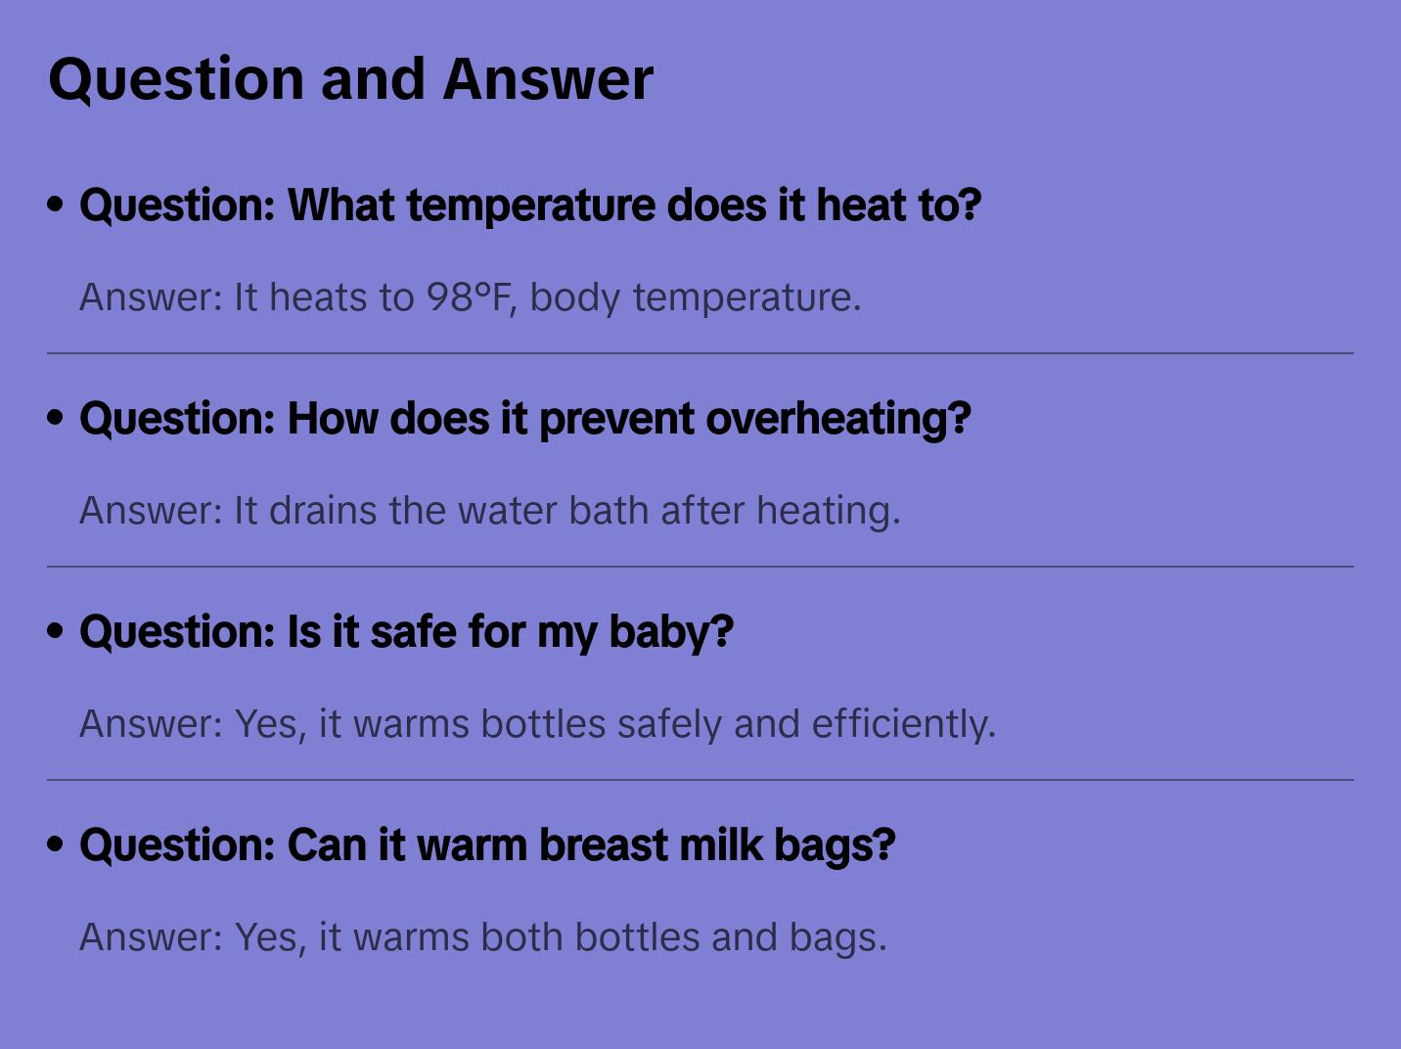1401x1049 pixels.
Task: Open the breast milk bags question
Action: (x=487, y=845)
